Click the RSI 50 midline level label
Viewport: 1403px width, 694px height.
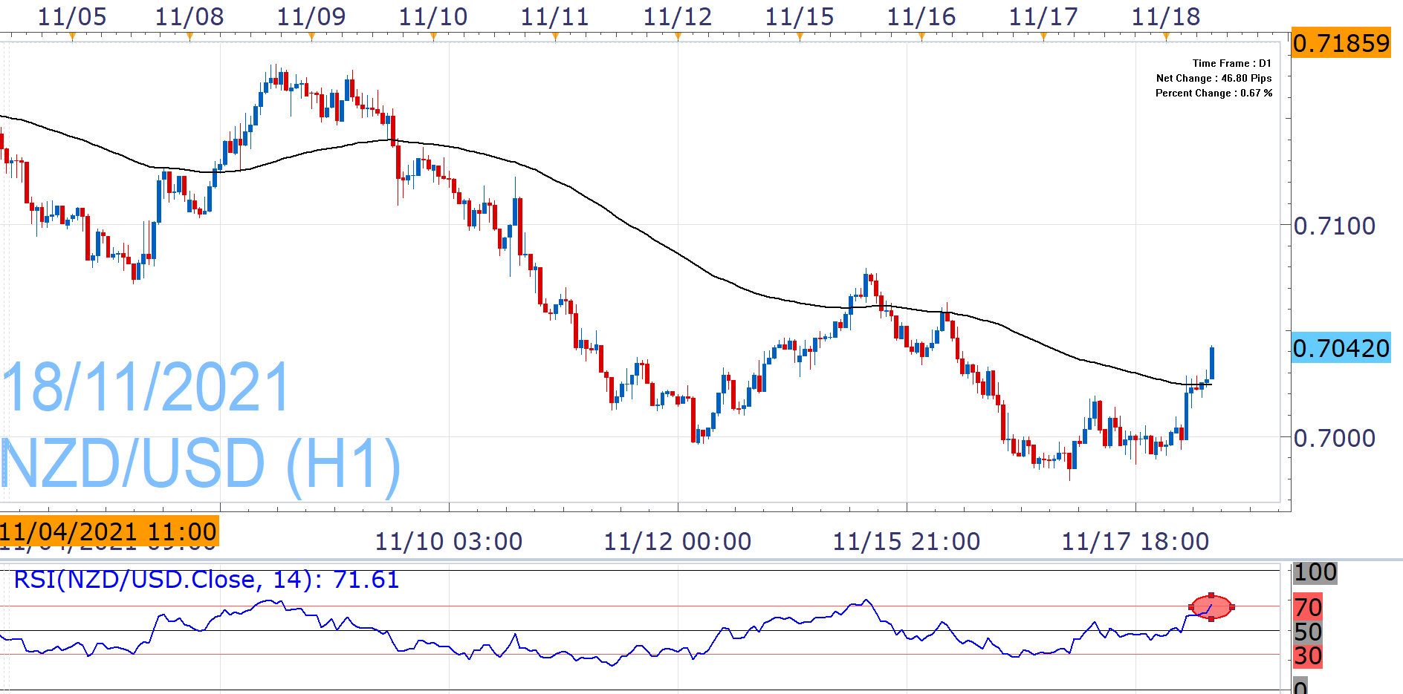pos(1308,632)
